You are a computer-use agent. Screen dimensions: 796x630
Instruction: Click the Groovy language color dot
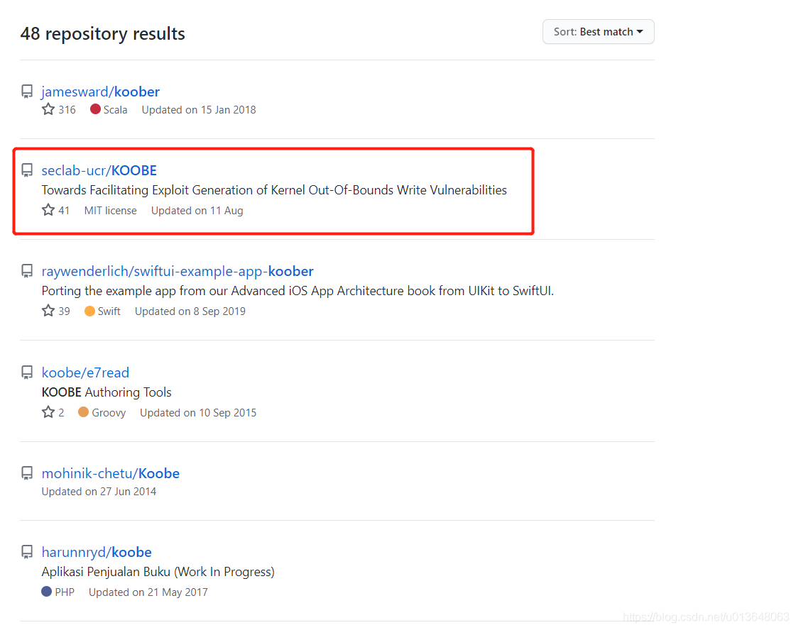(x=83, y=412)
